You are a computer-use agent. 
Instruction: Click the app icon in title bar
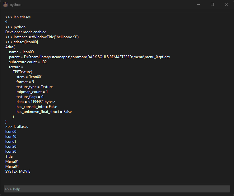(x=5, y=4)
